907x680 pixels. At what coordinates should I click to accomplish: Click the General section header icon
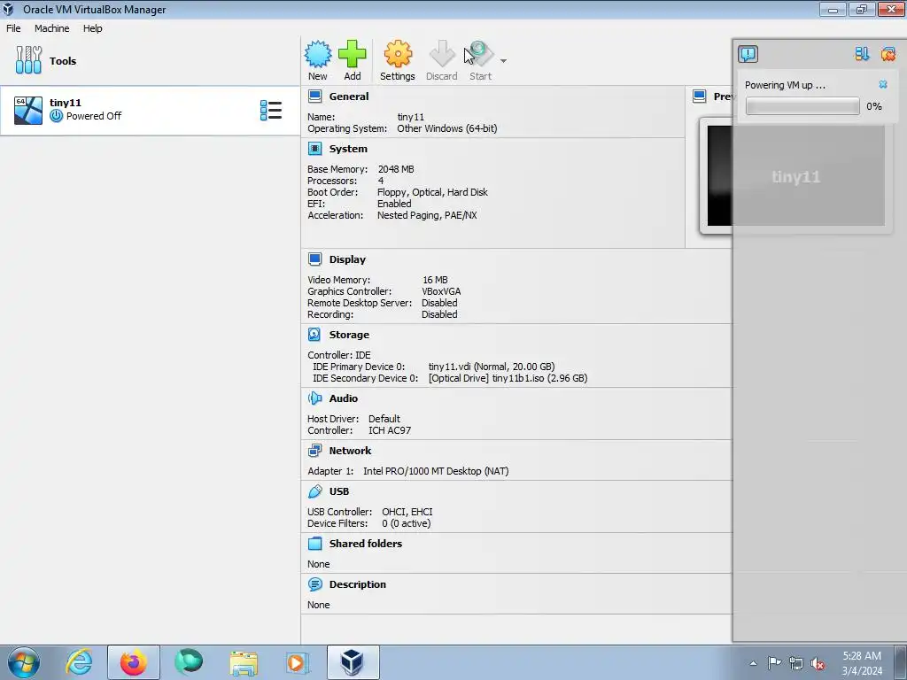click(314, 97)
